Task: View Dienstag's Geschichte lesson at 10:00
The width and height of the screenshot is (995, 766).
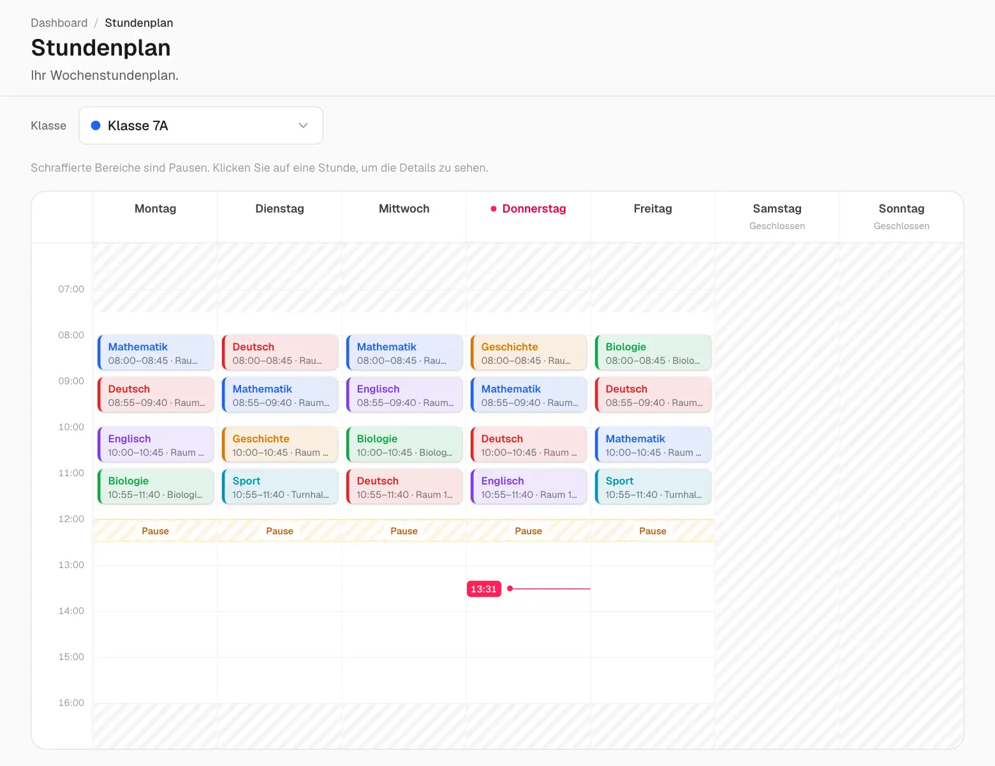Action: pyautogui.click(x=280, y=444)
